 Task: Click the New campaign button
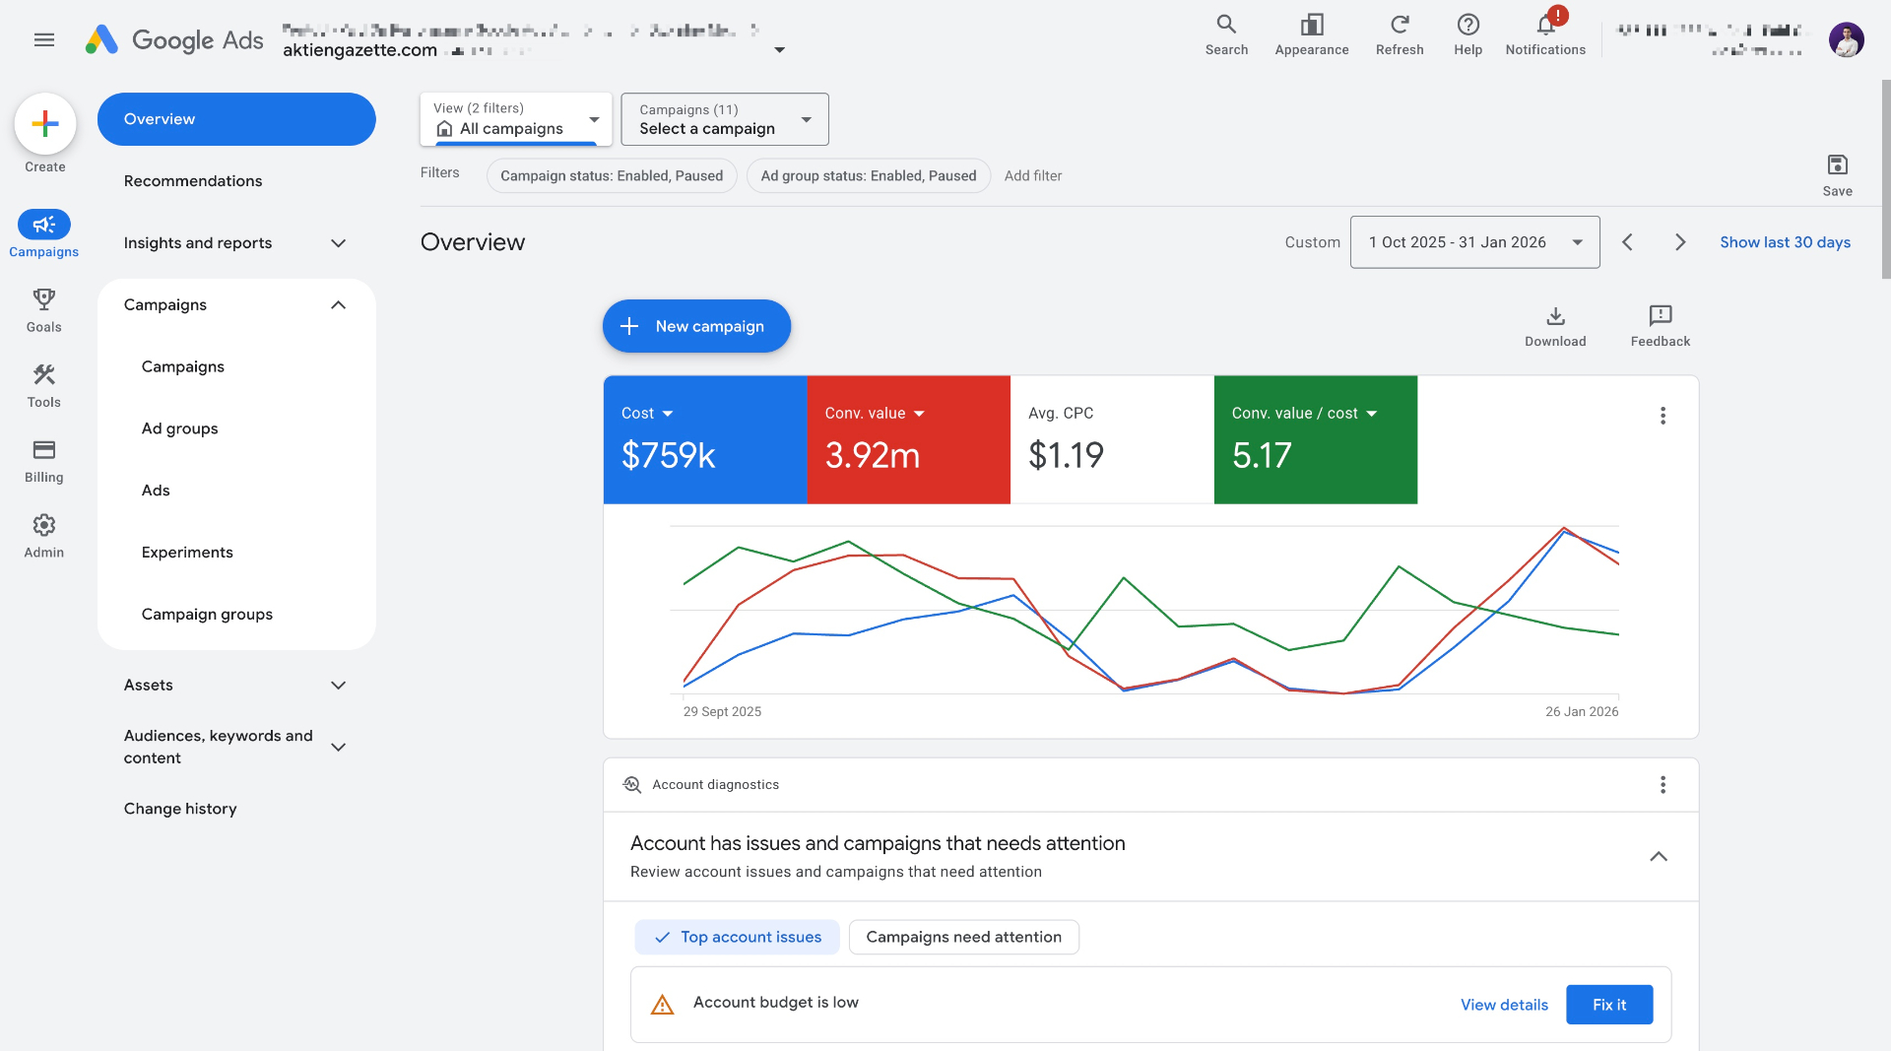[x=696, y=326]
